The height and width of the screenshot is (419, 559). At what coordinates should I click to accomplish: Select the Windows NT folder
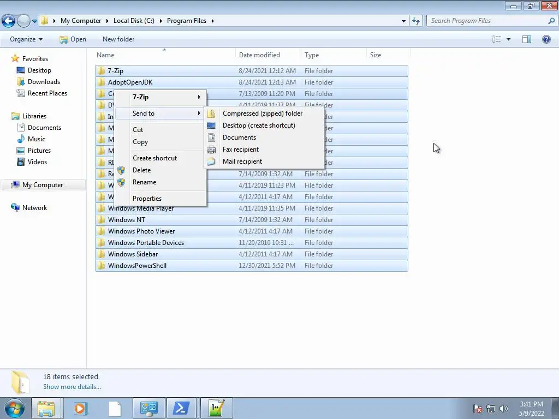click(x=252, y=220)
